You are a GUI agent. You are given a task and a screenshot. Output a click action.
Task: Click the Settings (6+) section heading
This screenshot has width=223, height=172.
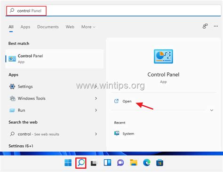21,146
